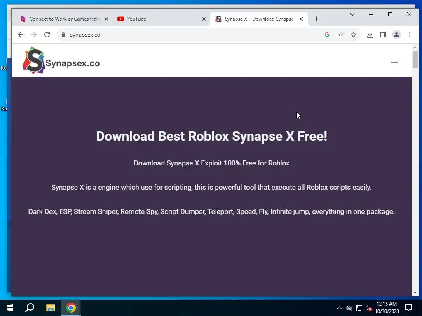Open network status tray icon
The image size is (422, 316).
tap(359, 308)
